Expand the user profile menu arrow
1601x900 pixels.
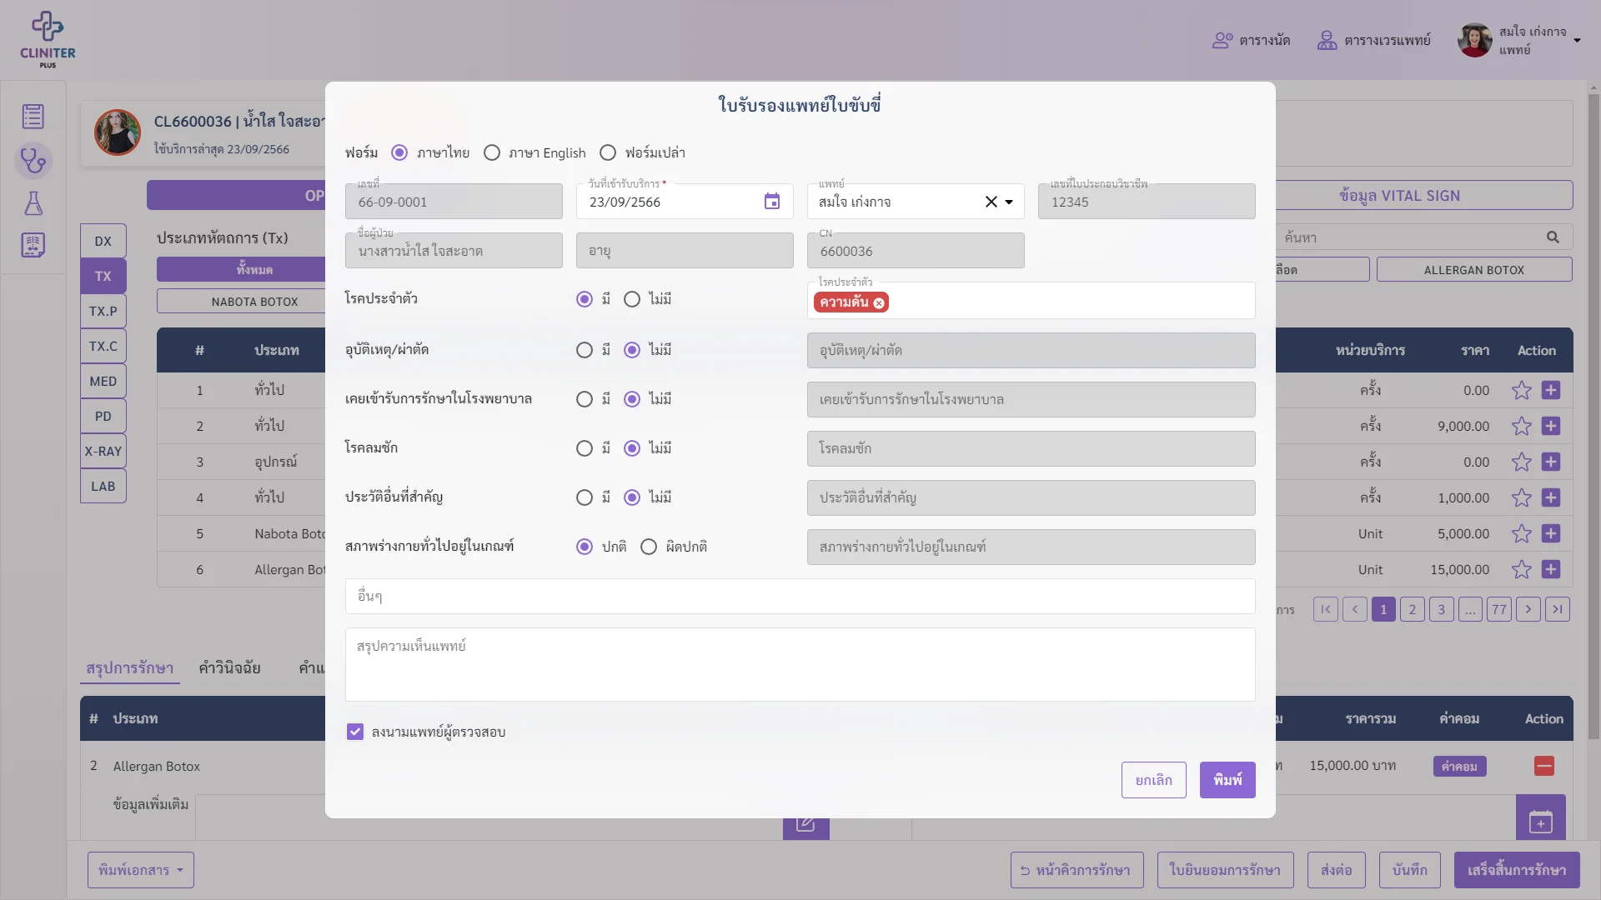[1577, 40]
